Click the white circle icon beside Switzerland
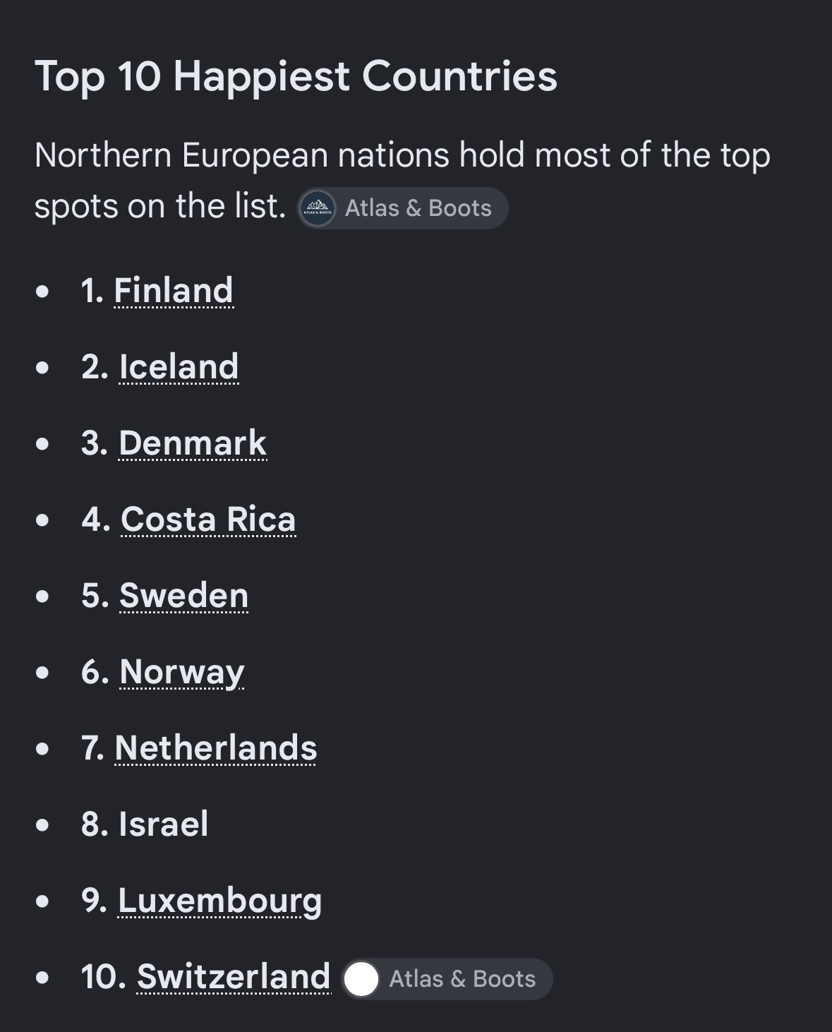Image resolution: width=832 pixels, height=1032 pixels. pyautogui.click(x=361, y=979)
